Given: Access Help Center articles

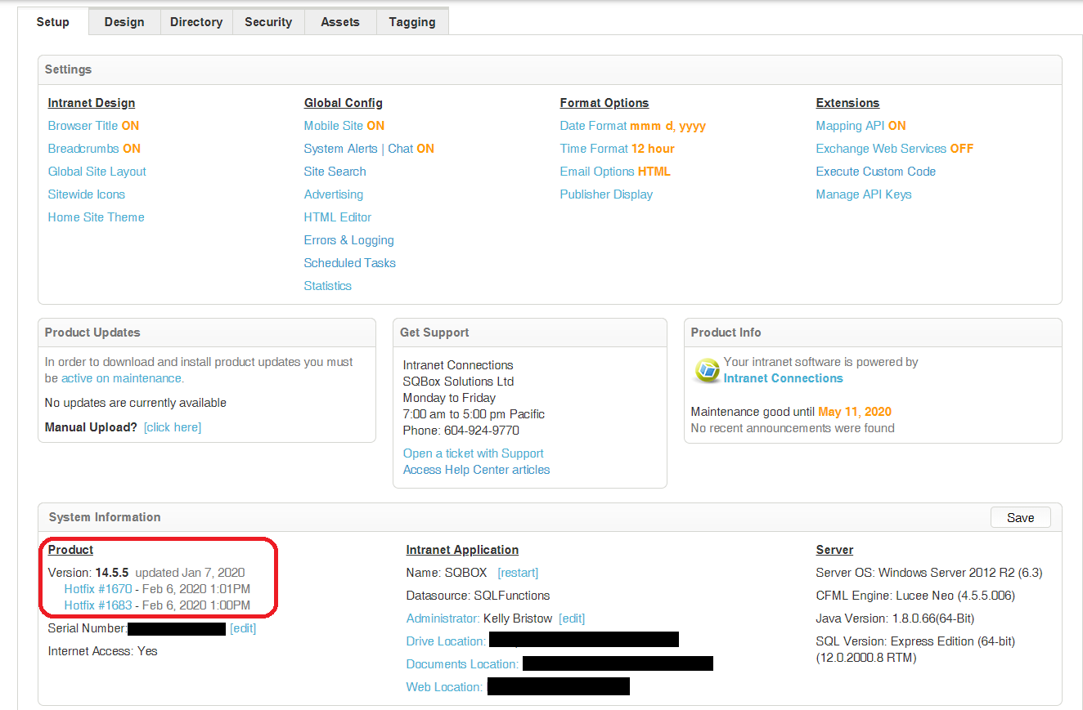Looking at the screenshot, I should (x=477, y=470).
